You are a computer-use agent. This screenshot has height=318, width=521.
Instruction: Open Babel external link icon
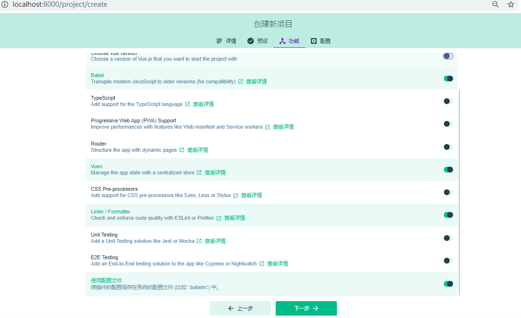coord(240,81)
